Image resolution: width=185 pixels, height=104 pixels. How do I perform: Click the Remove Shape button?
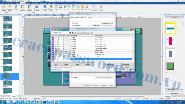point(174,93)
